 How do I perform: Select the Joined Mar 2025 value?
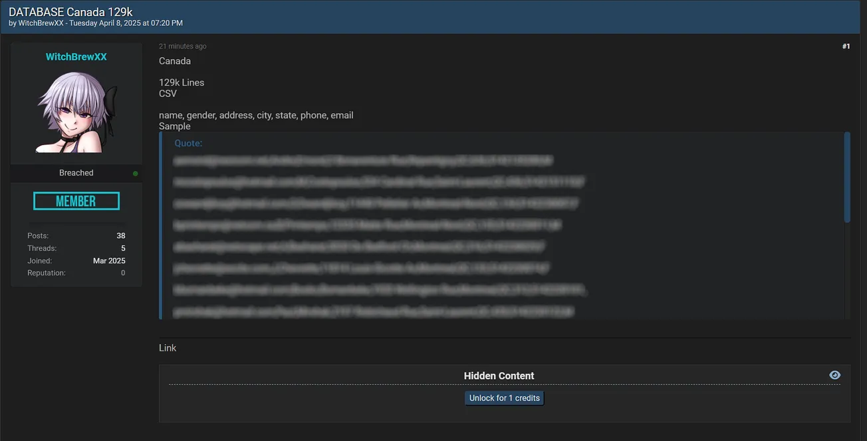coord(109,260)
